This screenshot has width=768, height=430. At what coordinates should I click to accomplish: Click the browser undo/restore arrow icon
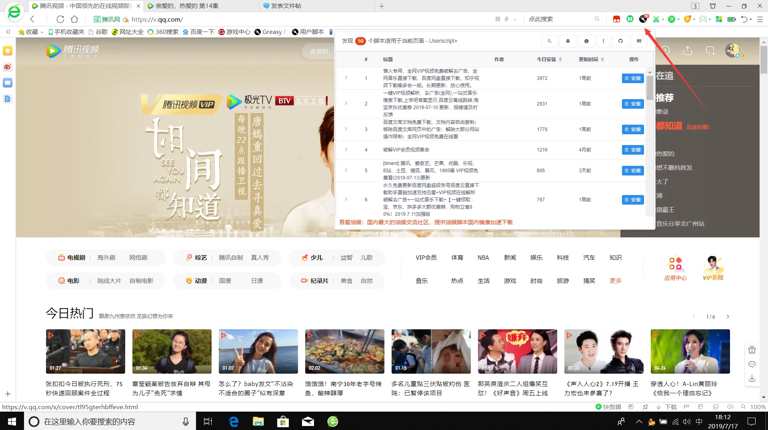744,19
